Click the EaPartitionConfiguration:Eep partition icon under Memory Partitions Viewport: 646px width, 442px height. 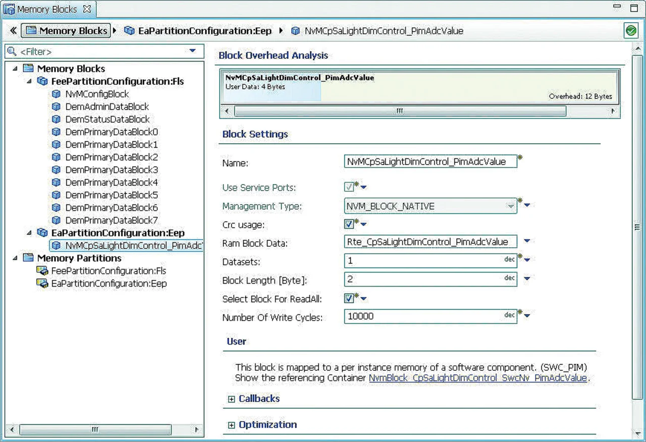(x=42, y=284)
